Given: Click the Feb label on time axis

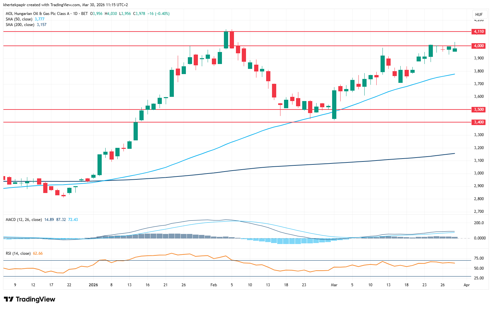Looking at the screenshot, I should click(214, 285).
